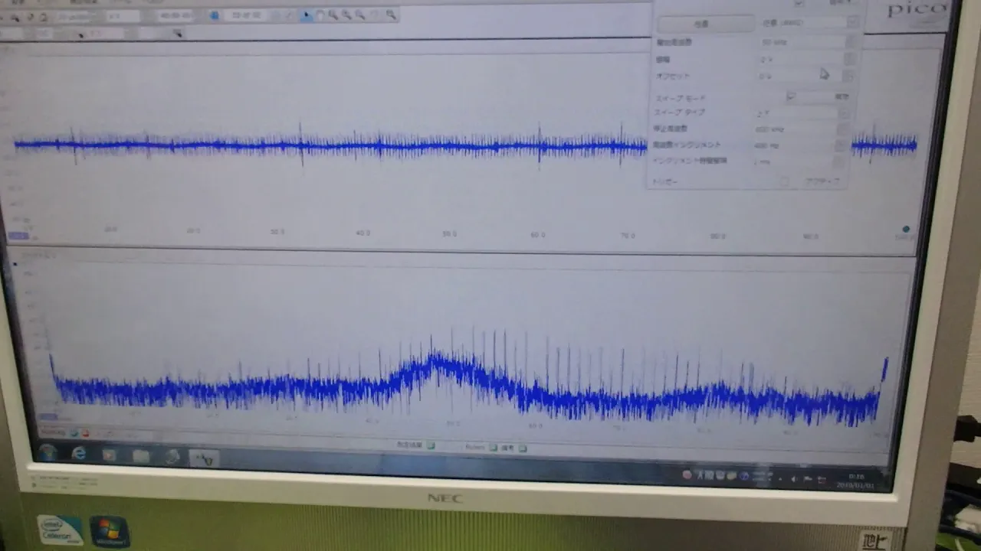The height and width of the screenshot is (551, 981).
Task: Click frequency increment spinner arrows
Action: point(842,145)
